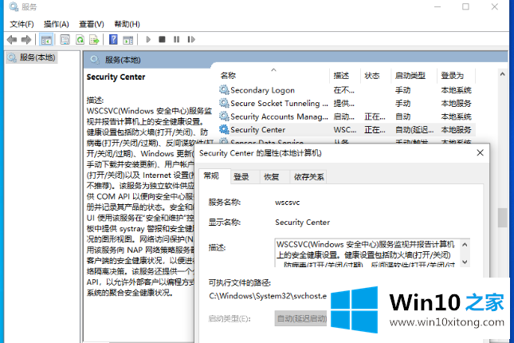The width and height of the screenshot is (514, 343).
Task: Click the Pause service icon
Action: 176,40
